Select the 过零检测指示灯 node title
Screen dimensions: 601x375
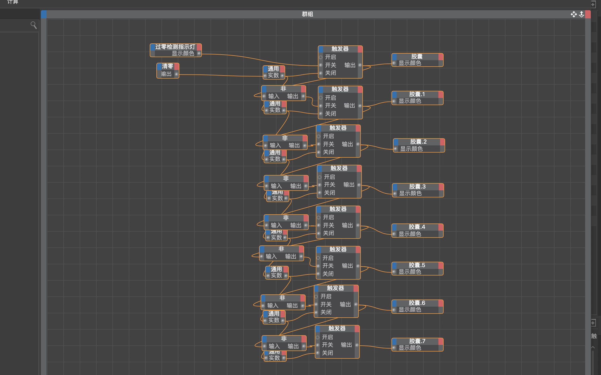[175, 47]
